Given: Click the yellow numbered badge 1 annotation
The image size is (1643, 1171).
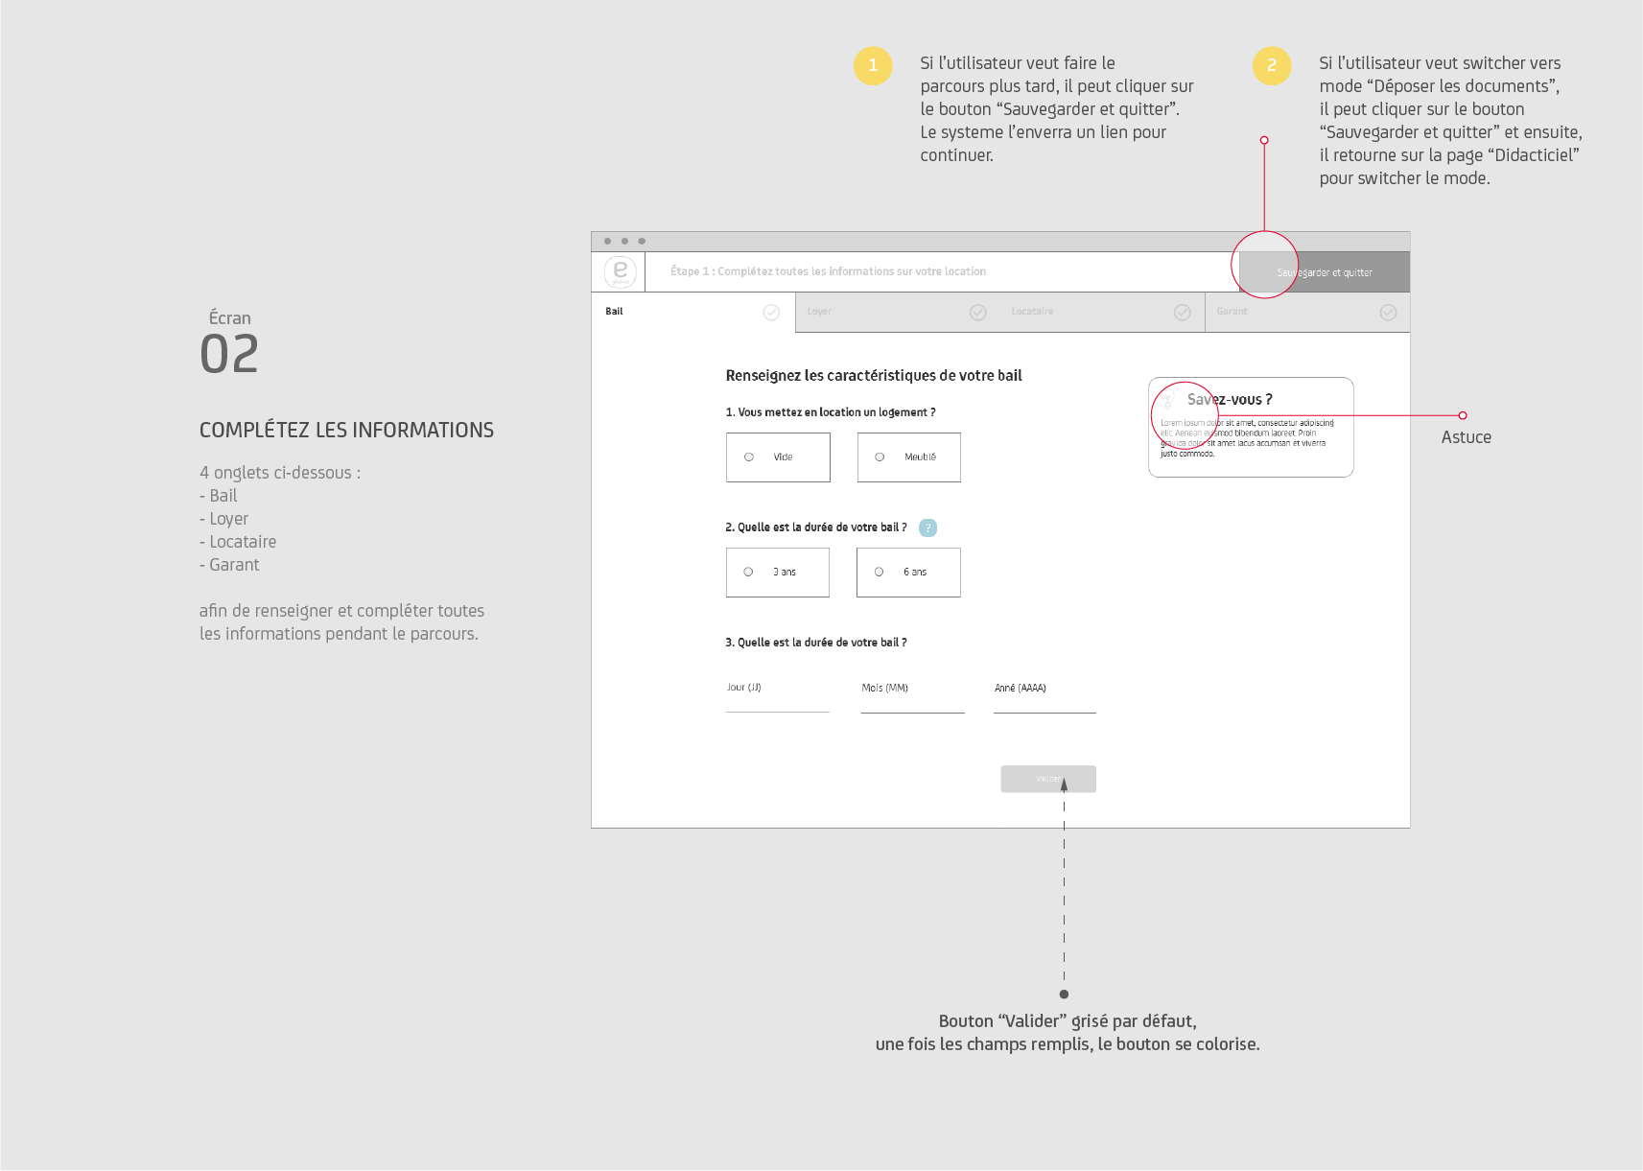Looking at the screenshot, I should pos(873,65).
